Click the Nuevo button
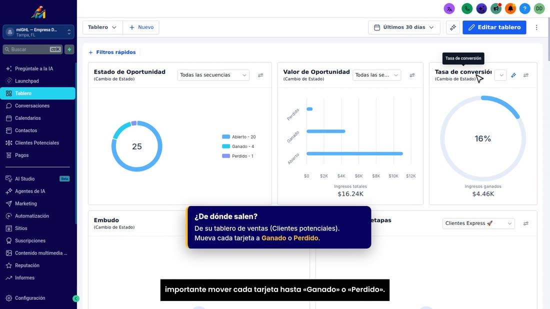 point(141,27)
